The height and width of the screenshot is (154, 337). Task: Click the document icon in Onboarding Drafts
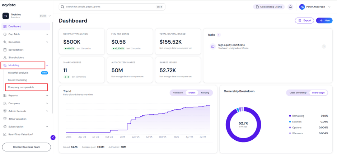coord(257,7)
